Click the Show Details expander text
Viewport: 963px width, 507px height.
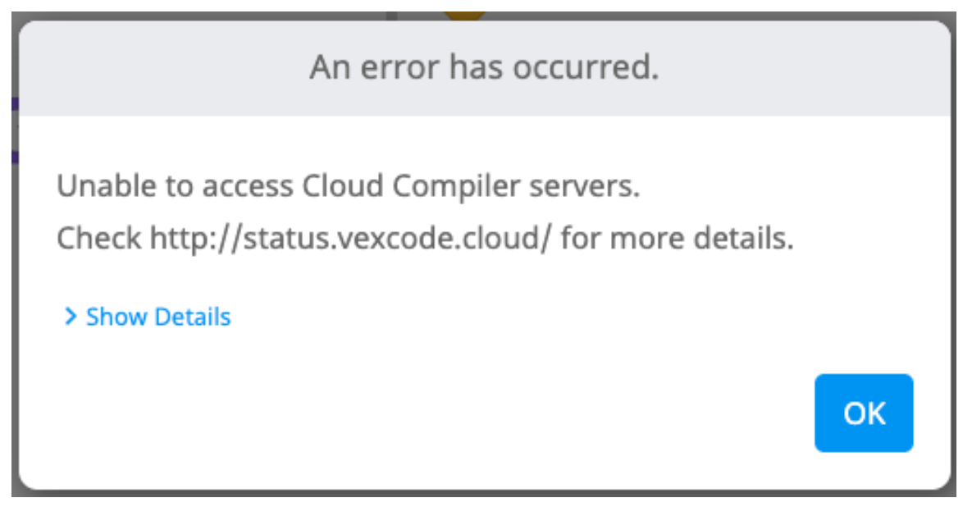[157, 317]
